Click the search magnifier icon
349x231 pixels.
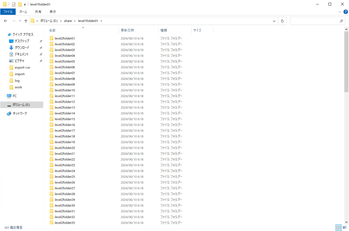341,21
